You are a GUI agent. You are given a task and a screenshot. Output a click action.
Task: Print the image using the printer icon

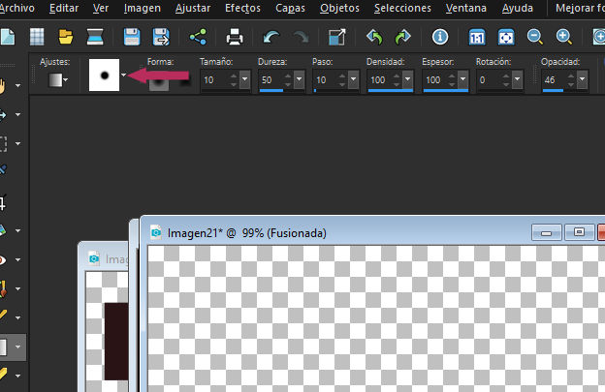point(235,38)
